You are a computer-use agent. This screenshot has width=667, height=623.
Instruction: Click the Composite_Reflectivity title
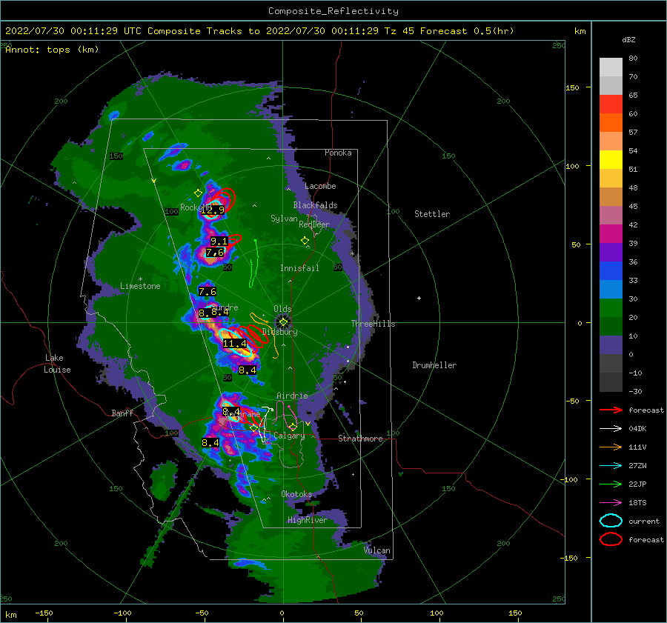click(x=333, y=11)
